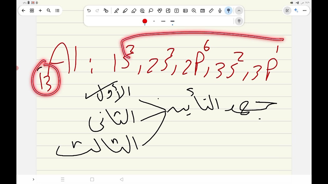Viewport: 328px width, 184px height.
Task: Select the Pen tool
Action: pos(117,10)
